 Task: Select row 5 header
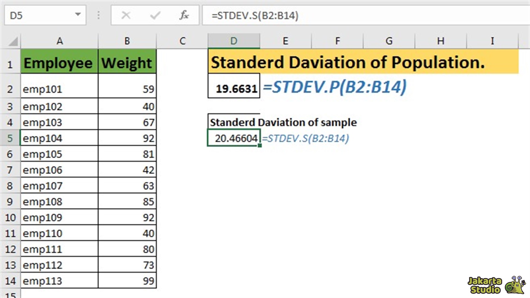click(x=10, y=138)
